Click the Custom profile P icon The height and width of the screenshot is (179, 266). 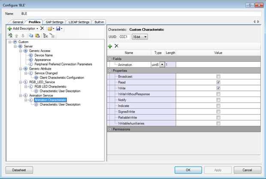(15, 42)
